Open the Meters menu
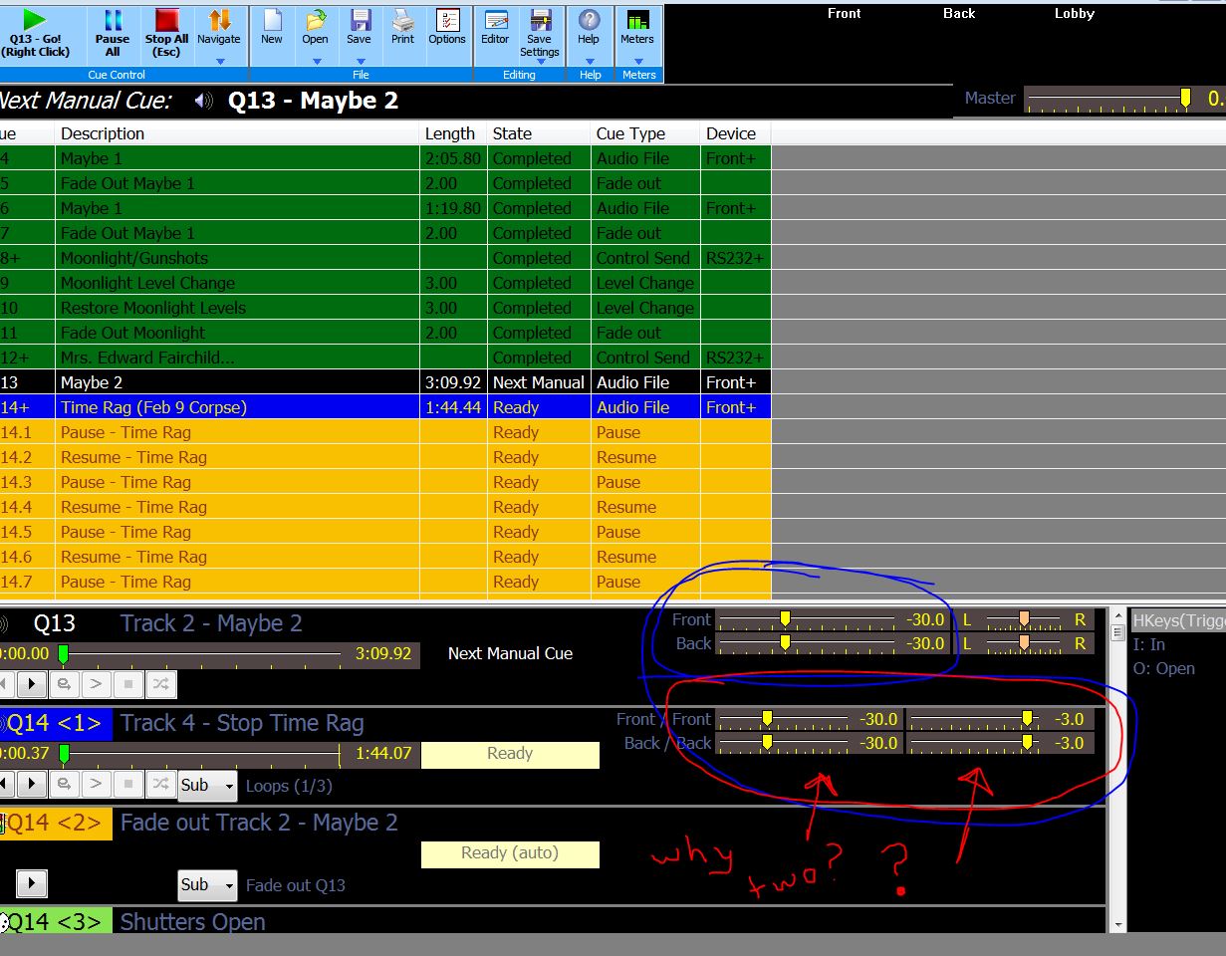This screenshot has height=956, width=1226. click(x=637, y=30)
